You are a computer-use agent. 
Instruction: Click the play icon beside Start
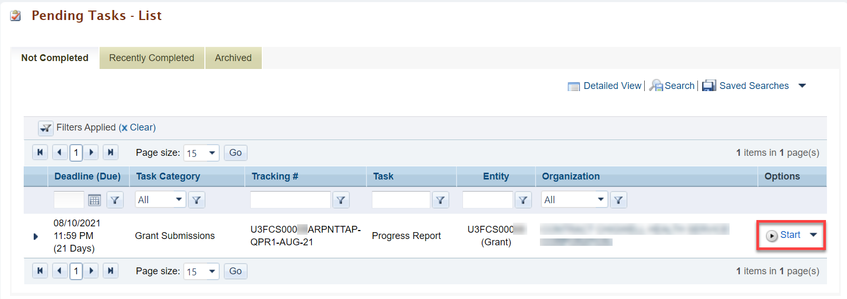click(772, 236)
